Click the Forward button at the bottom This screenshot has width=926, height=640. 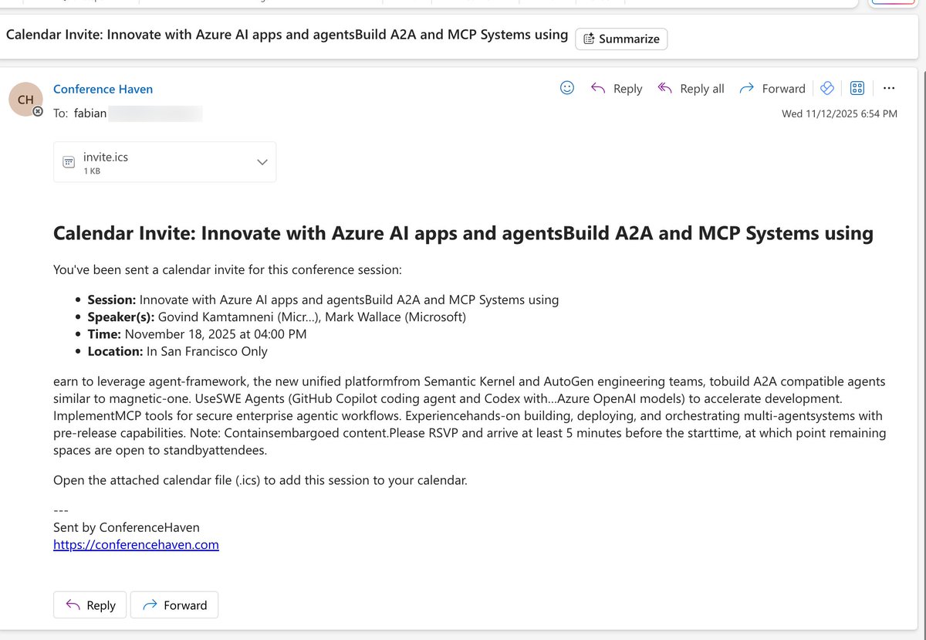[174, 604]
